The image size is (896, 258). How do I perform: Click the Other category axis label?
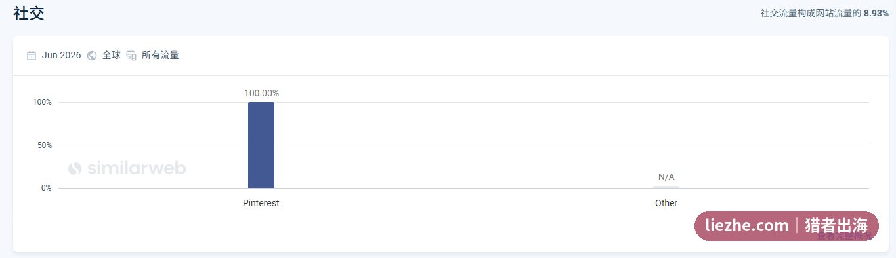click(x=666, y=203)
